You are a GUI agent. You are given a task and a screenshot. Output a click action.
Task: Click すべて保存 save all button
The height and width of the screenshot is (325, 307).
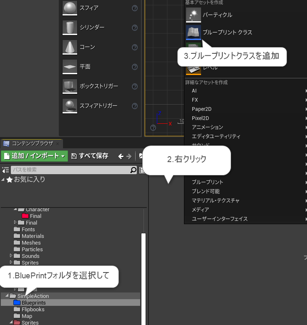90,156
